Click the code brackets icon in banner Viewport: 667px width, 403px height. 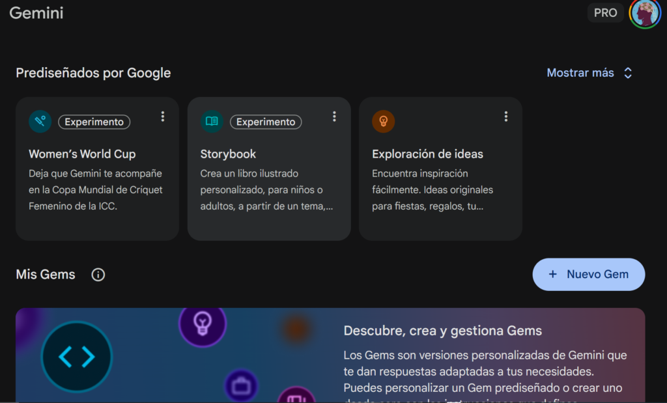coord(77,357)
